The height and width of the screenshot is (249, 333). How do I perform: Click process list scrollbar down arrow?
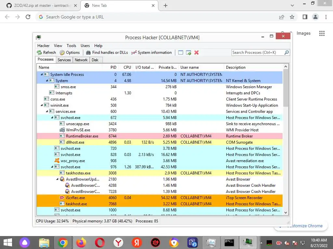[286, 213]
